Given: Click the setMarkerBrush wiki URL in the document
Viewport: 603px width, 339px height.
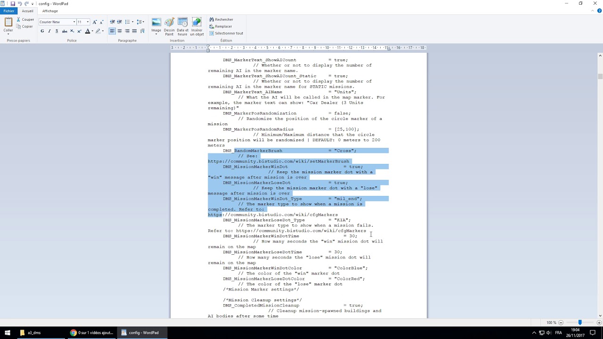Looking at the screenshot, I should tap(278, 161).
